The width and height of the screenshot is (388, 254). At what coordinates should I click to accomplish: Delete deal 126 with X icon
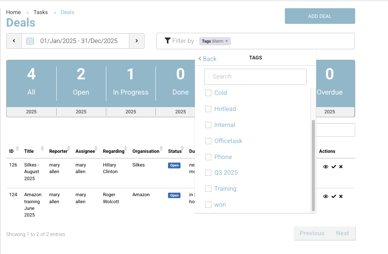341,167
